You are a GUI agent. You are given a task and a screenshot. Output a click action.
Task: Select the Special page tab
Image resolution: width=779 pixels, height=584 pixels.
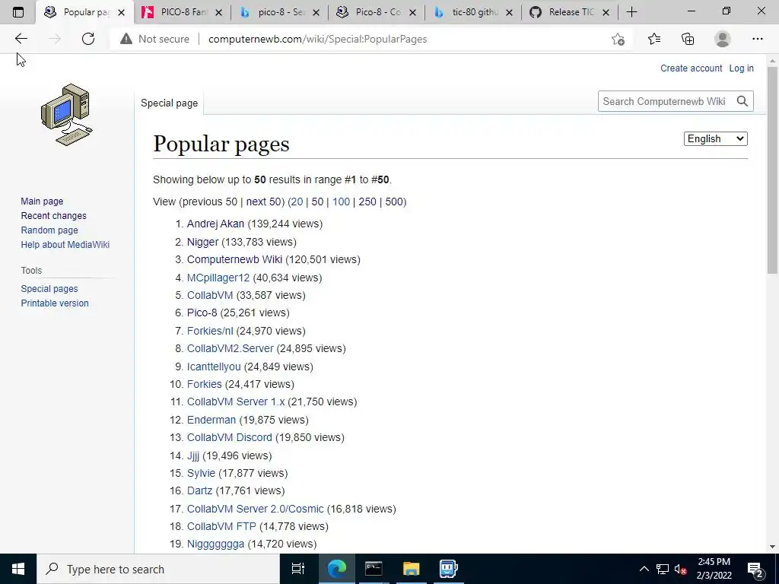point(169,103)
